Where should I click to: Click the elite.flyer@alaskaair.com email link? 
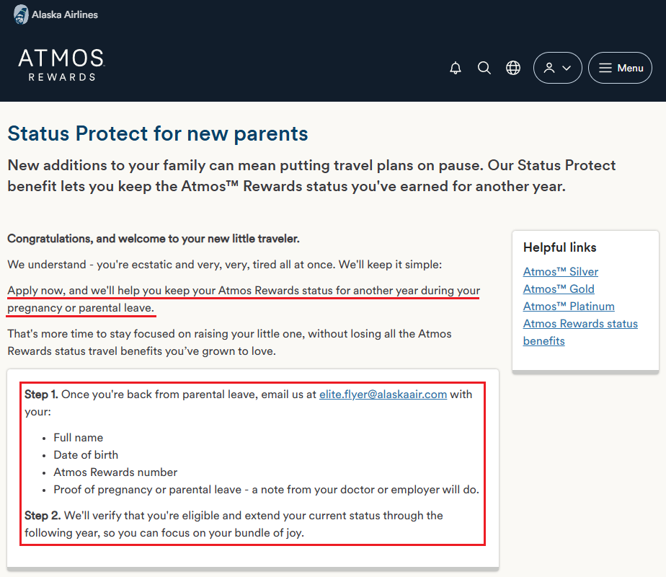coord(383,395)
